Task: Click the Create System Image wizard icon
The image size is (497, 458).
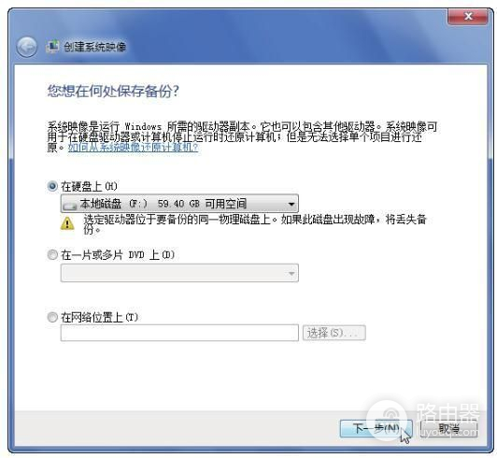Action: [x=52, y=47]
